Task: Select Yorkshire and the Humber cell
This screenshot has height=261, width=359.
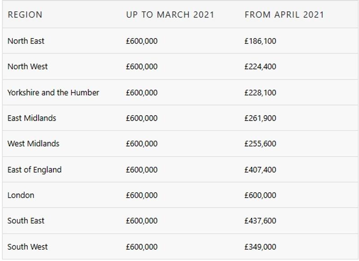Action: [x=53, y=93]
